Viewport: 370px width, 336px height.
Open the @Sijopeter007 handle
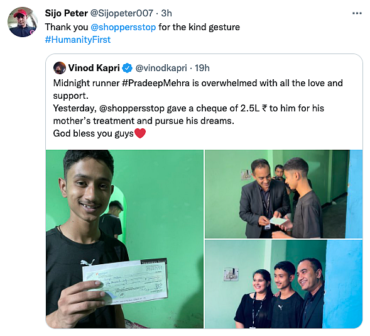click(x=122, y=13)
